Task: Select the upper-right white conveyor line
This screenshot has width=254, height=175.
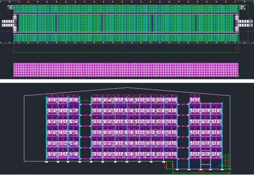Action: (245, 22)
